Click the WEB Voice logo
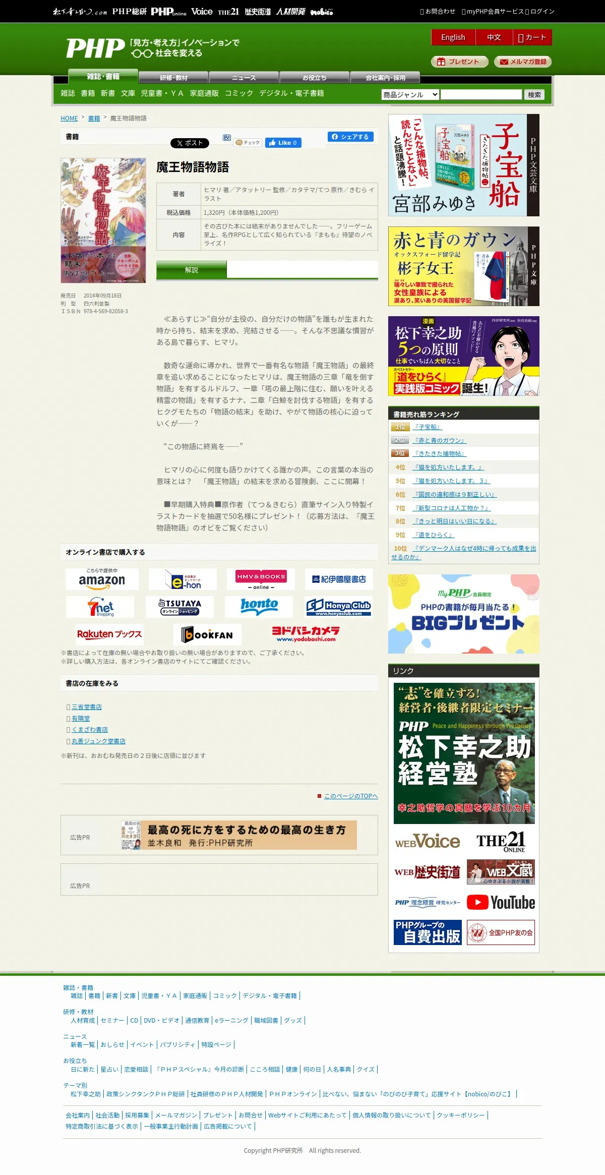The height and width of the screenshot is (1175, 605). pos(428,842)
